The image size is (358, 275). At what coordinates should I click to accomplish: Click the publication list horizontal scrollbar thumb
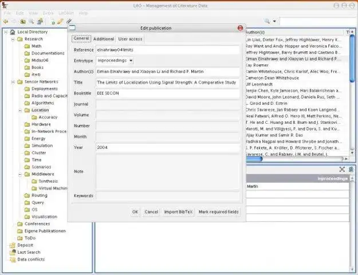[254, 159]
